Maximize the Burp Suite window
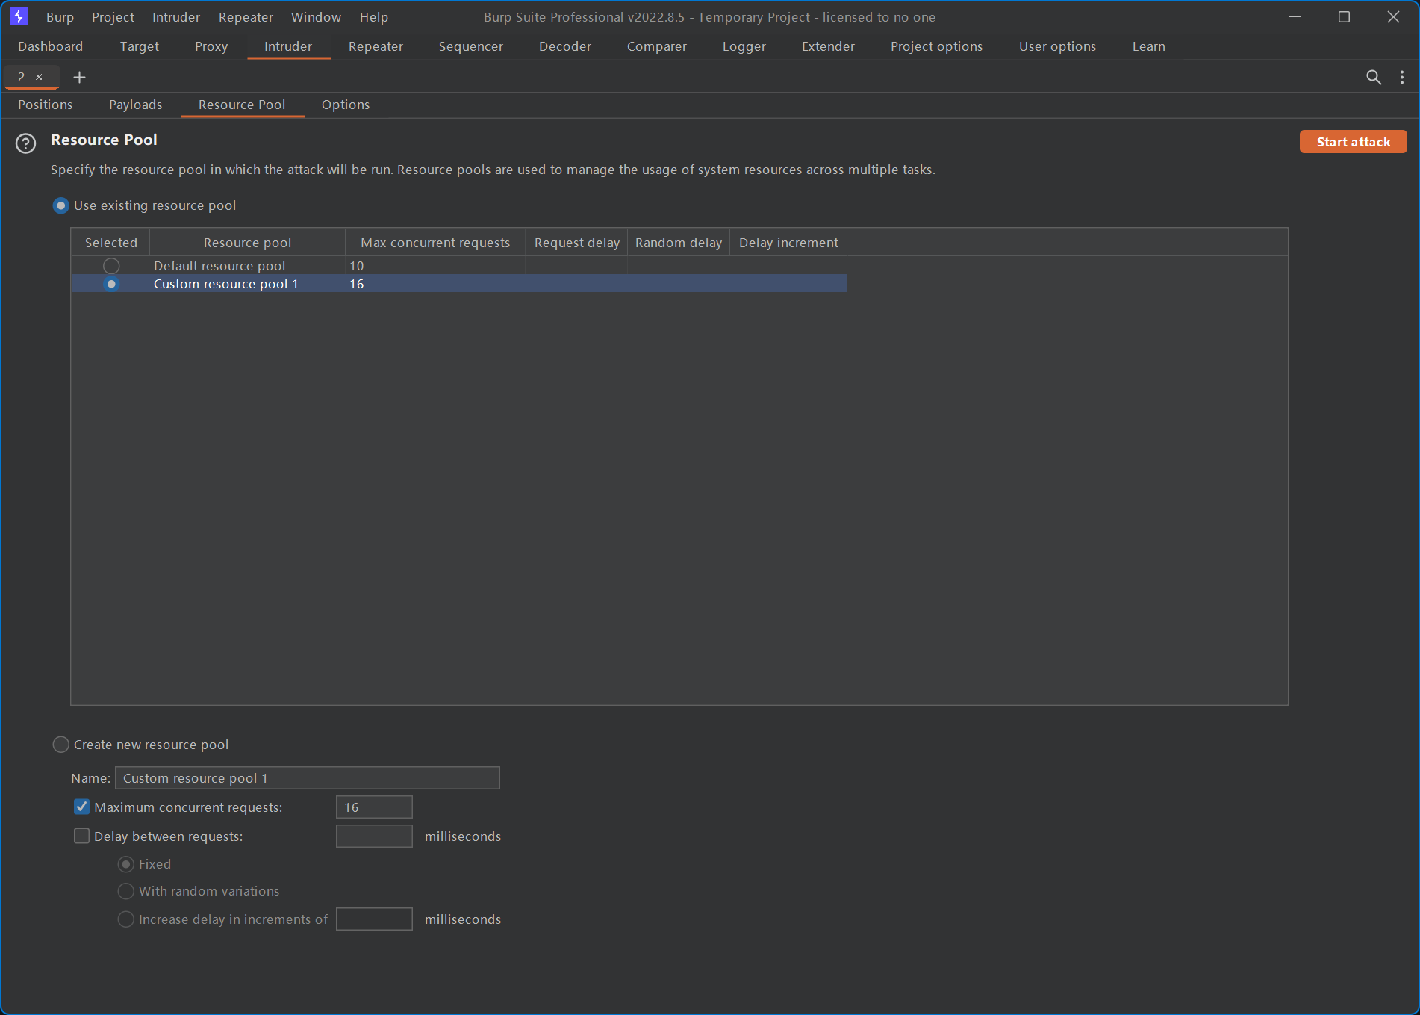This screenshot has width=1420, height=1015. click(x=1344, y=16)
